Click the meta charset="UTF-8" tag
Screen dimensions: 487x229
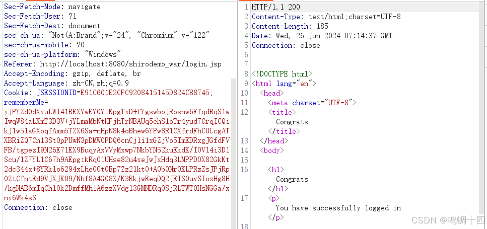click(312, 103)
